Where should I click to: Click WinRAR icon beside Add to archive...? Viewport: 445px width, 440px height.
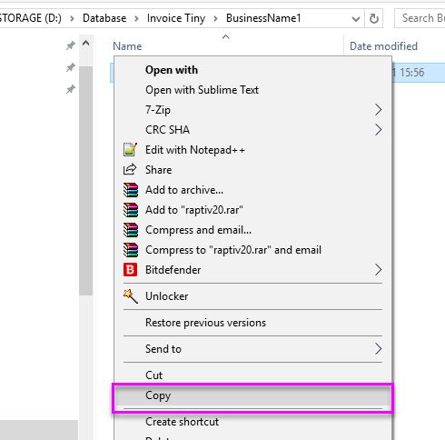[x=131, y=190]
